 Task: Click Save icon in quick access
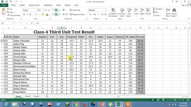(x=7, y=1)
